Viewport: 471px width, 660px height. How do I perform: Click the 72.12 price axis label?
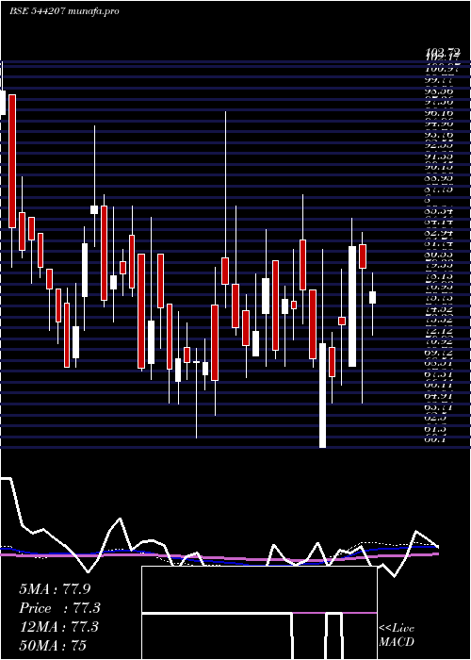440,330
